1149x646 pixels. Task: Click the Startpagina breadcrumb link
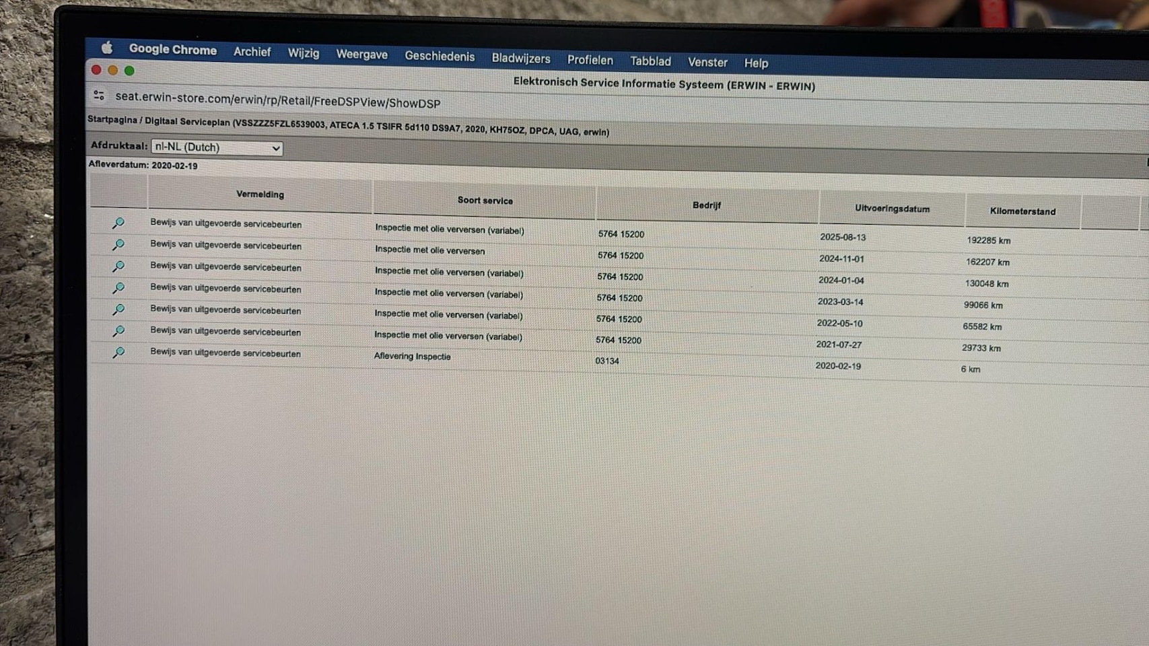click(112, 120)
